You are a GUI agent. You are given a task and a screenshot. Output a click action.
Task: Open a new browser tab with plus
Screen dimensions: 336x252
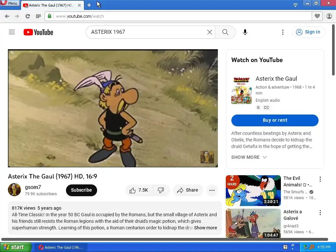[89, 5]
